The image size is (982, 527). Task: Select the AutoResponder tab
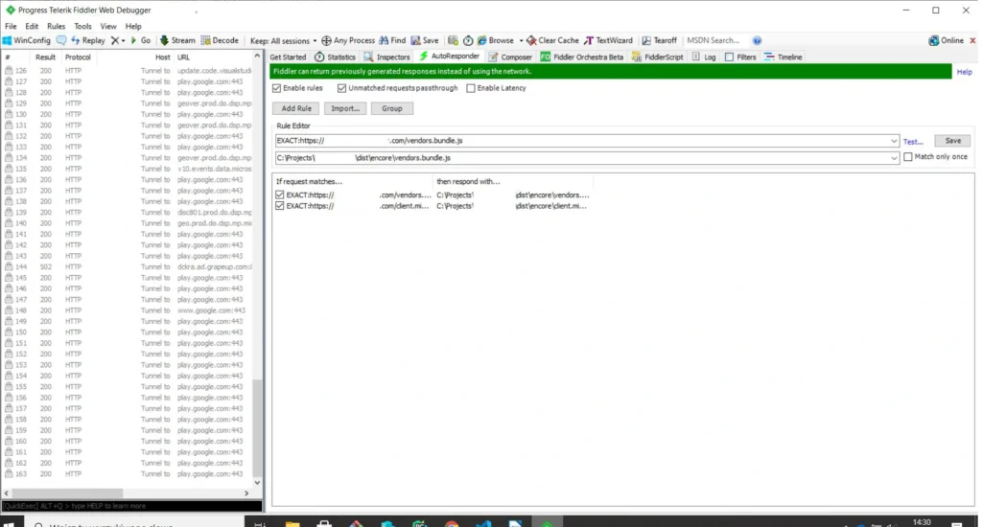449,57
